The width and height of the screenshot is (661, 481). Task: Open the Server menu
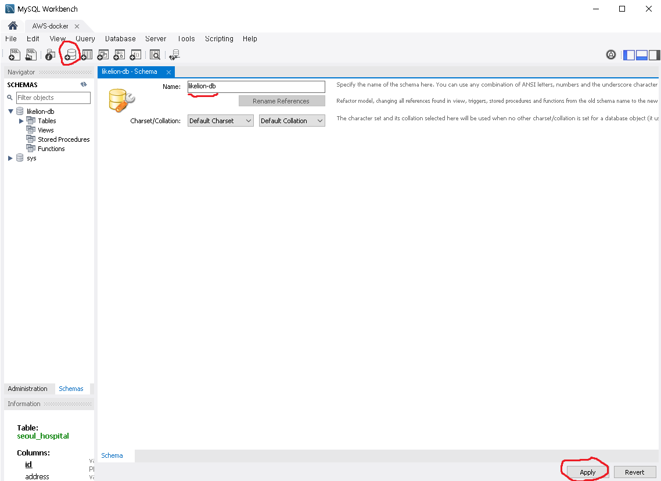pos(156,39)
